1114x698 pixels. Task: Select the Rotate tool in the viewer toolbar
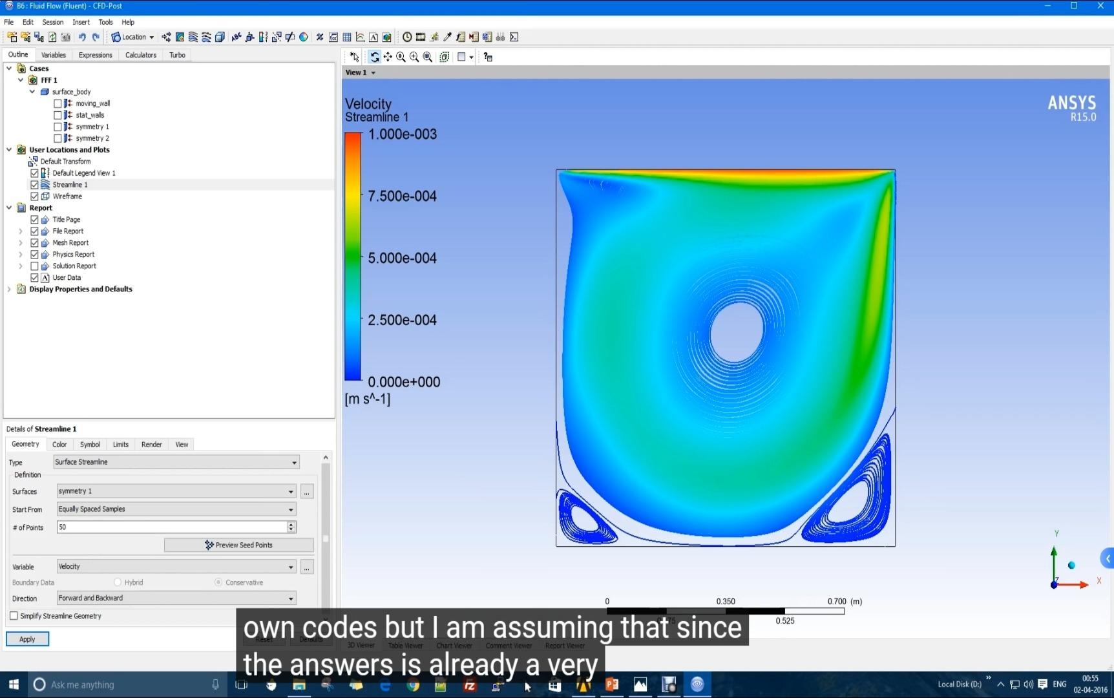click(x=375, y=57)
